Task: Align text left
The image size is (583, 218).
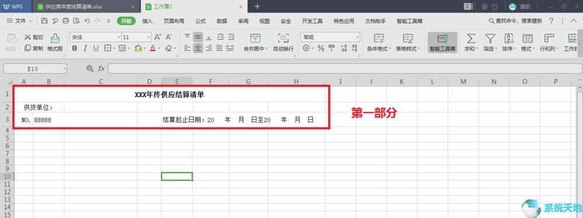Action: (187, 48)
